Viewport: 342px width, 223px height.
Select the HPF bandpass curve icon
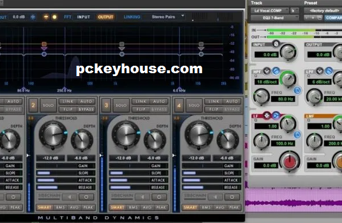276,71
